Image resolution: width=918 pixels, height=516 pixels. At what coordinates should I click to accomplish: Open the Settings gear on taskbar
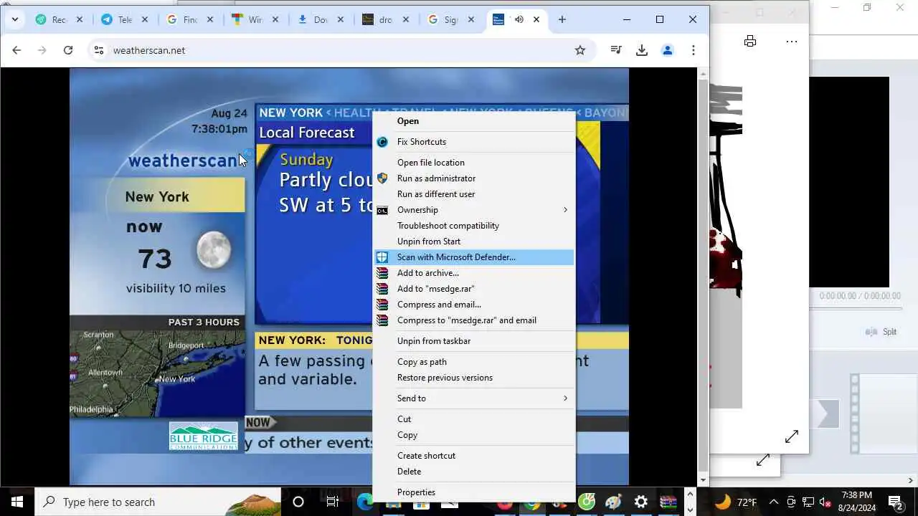(641, 502)
